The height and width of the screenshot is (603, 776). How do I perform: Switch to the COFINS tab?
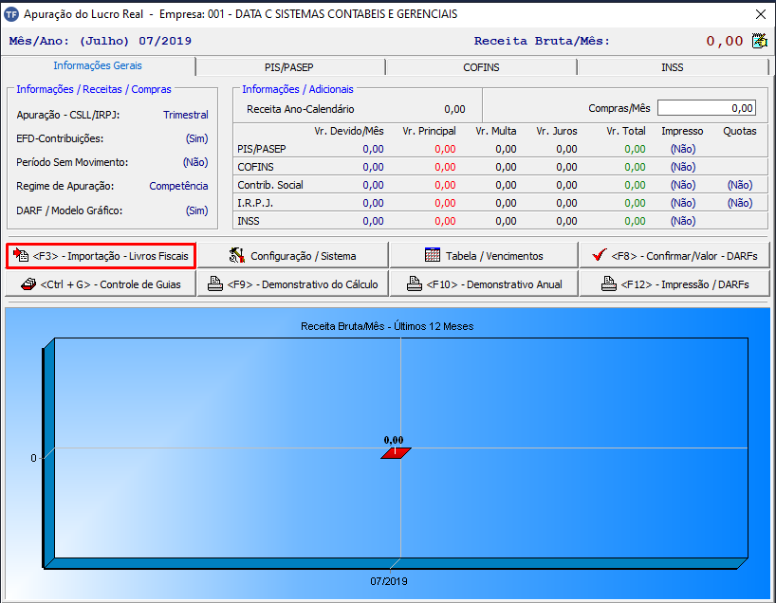pos(481,67)
